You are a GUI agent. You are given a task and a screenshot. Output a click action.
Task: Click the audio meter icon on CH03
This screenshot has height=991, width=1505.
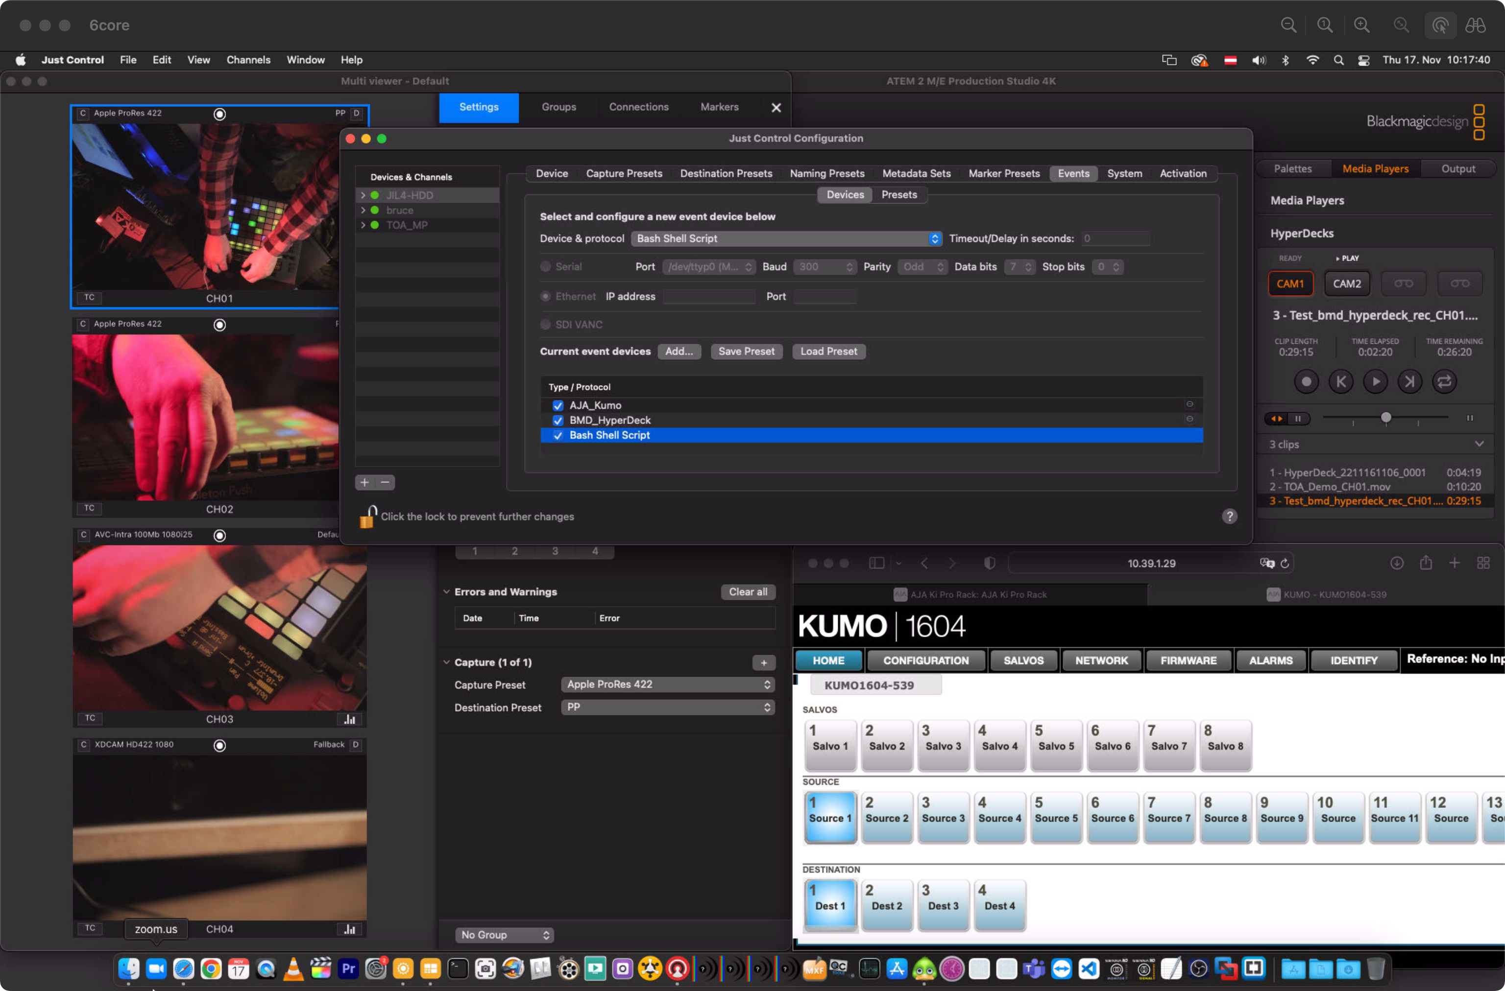[x=350, y=719]
